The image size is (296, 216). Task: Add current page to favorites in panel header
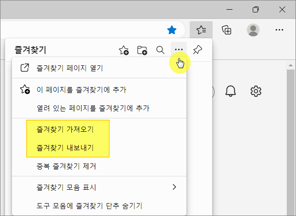(124, 50)
